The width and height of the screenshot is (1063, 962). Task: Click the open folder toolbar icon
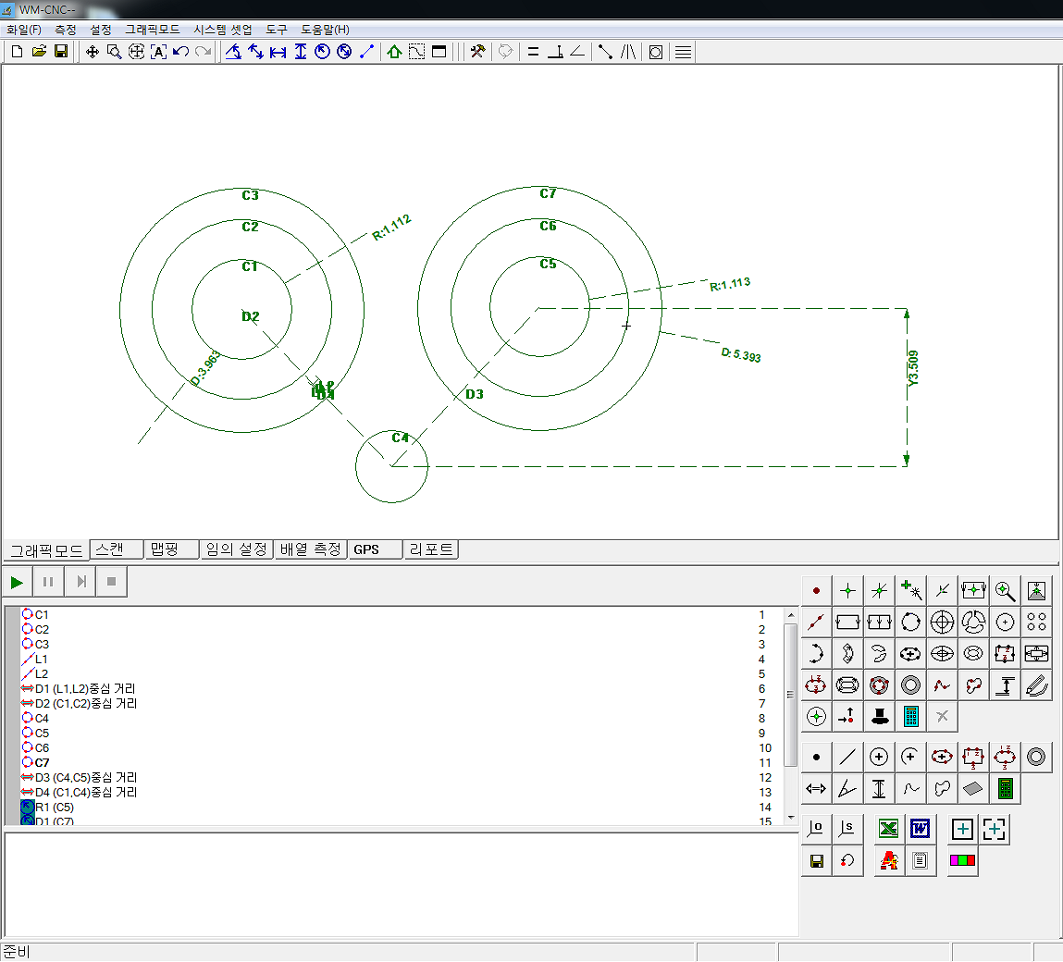(39, 52)
